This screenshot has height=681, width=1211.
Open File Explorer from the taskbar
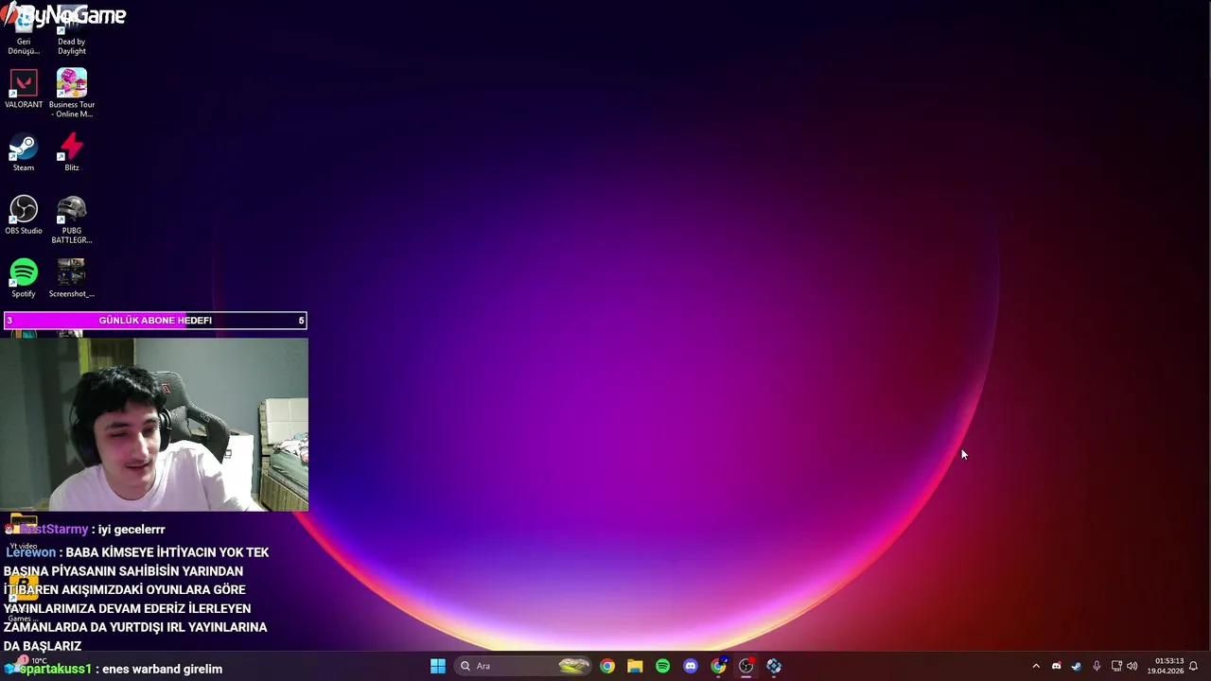[x=635, y=666]
